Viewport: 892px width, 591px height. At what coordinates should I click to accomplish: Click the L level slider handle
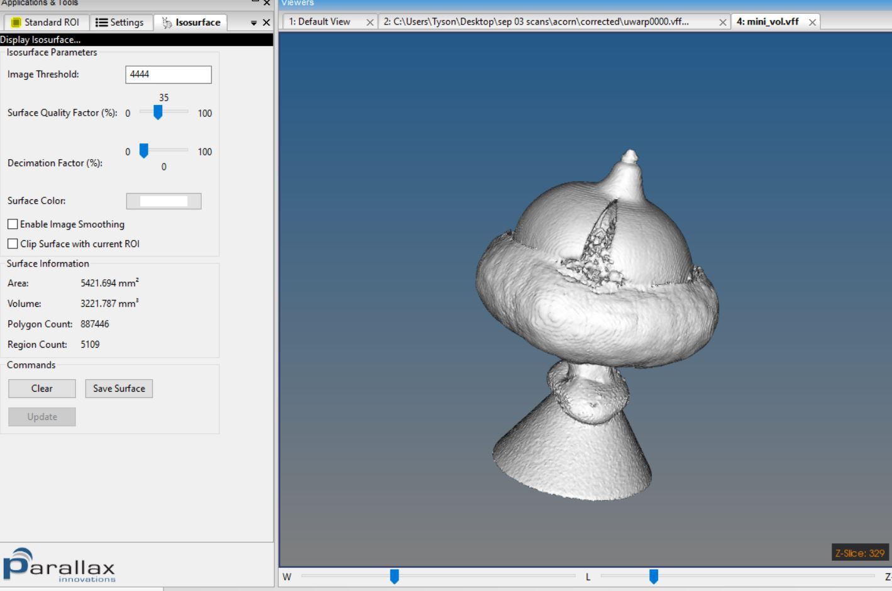654,576
